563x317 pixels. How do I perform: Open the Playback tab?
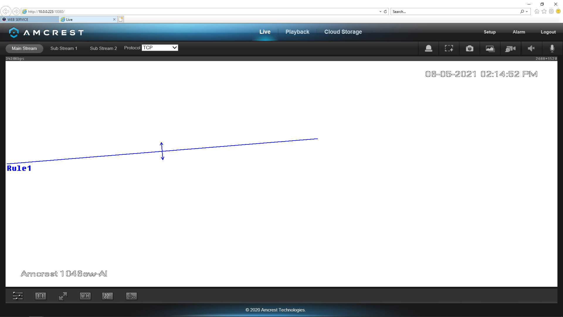click(x=297, y=32)
